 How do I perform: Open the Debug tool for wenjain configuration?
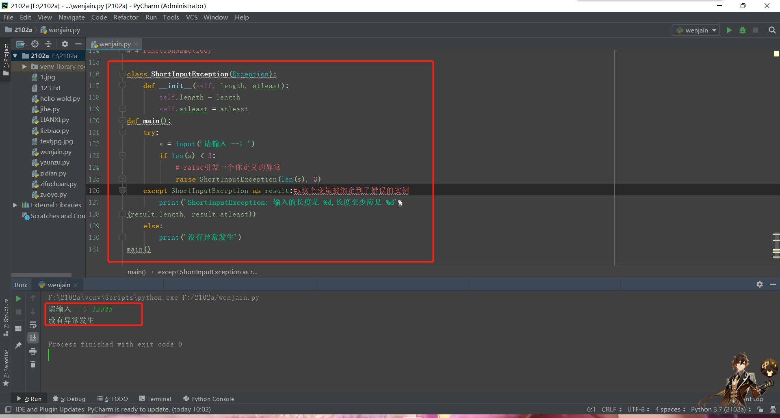743,30
